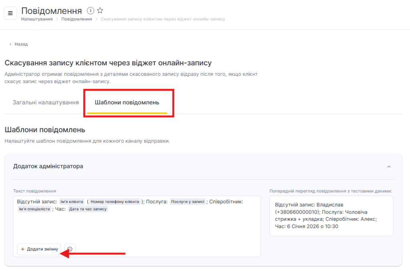The height and width of the screenshot is (271, 410).
Task: Click the message preview box with test data
Action: 331,215
